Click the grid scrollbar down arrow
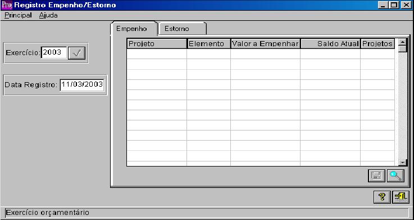 [x=402, y=163]
